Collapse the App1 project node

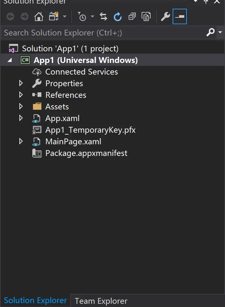click(9, 60)
